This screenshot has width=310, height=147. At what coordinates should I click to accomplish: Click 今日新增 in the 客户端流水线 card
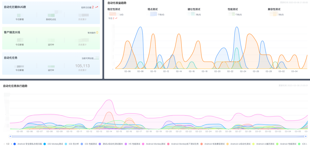[x=20, y=45]
